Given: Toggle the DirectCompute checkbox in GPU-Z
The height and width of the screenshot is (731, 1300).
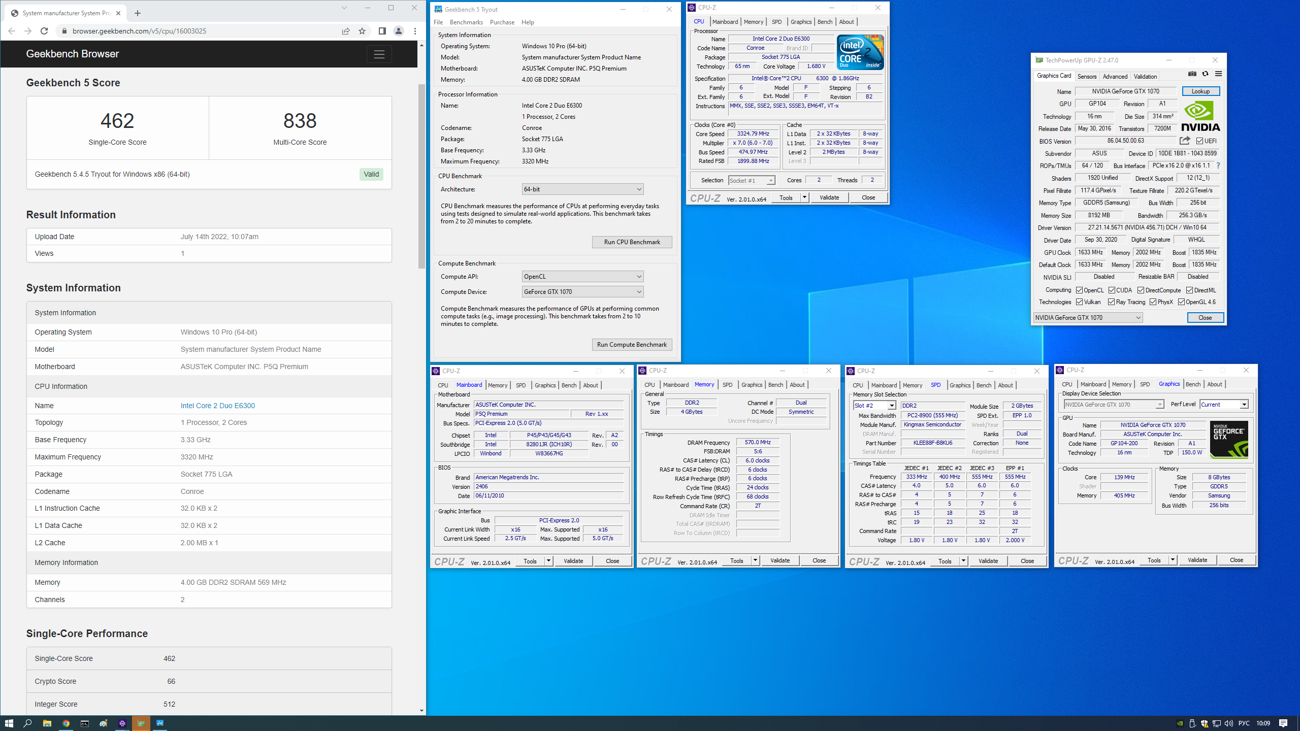Looking at the screenshot, I should (x=1141, y=290).
